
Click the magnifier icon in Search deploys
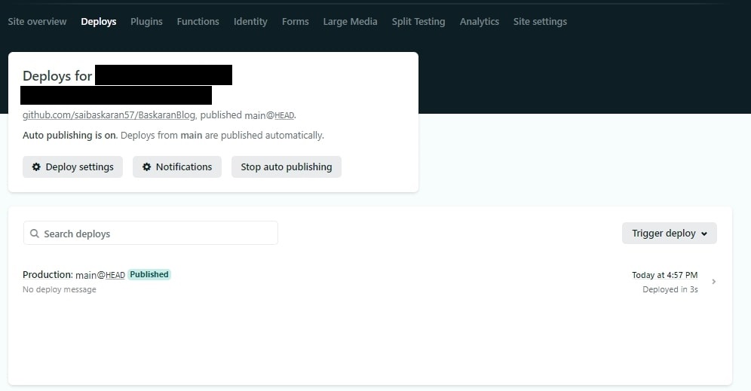35,234
